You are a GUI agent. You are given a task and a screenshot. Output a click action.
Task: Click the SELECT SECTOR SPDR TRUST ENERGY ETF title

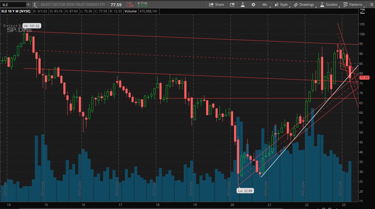73,5
